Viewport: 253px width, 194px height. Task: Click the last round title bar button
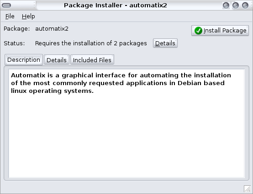point(245,5)
